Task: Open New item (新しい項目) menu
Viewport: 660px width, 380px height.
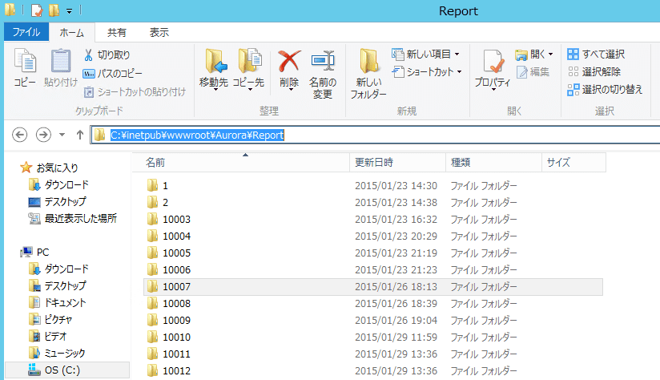Action: [425, 54]
